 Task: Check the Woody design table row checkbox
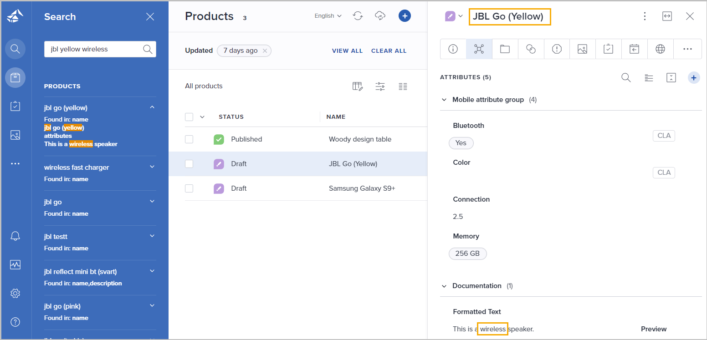pyautogui.click(x=189, y=139)
